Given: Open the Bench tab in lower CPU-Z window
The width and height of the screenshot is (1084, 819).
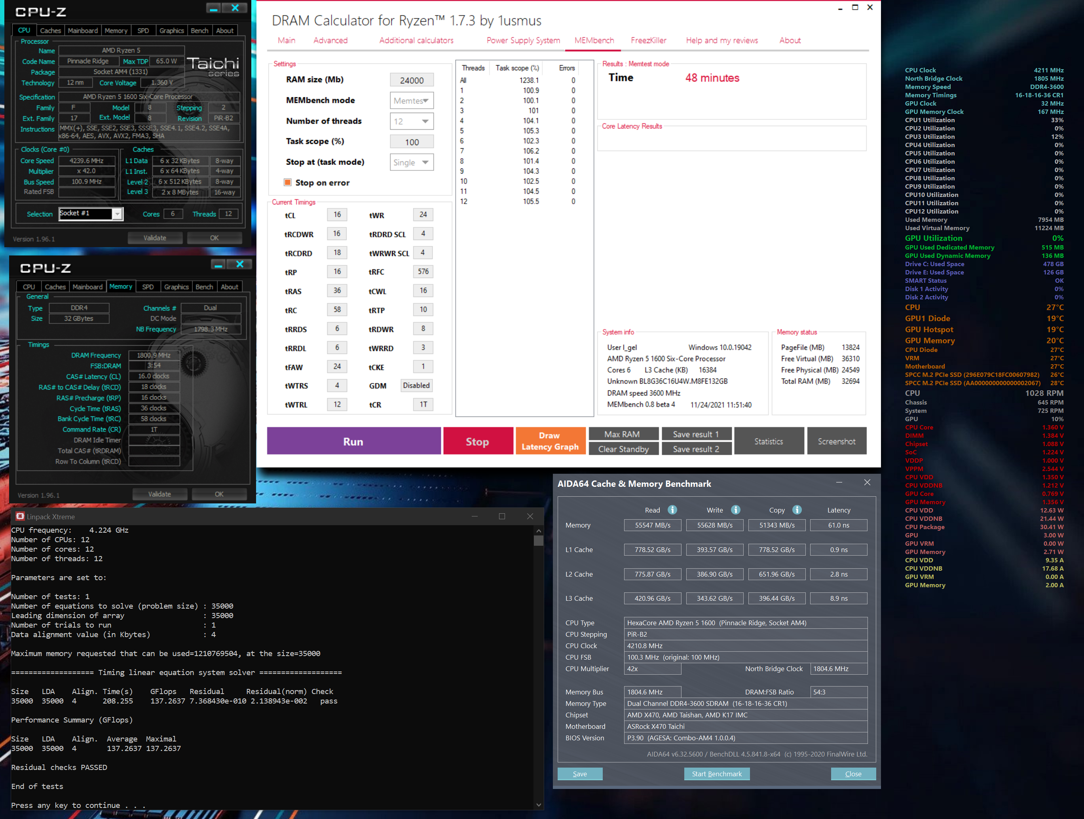Looking at the screenshot, I should (204, 287).
